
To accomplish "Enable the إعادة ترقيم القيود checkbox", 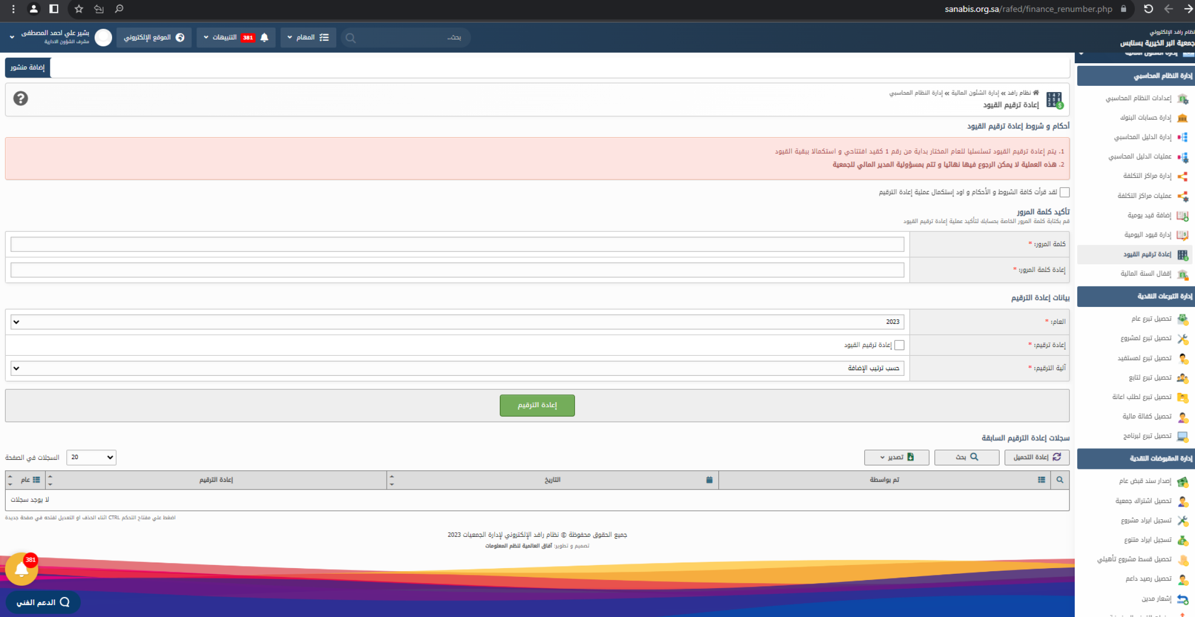I will tap(899, 345).
